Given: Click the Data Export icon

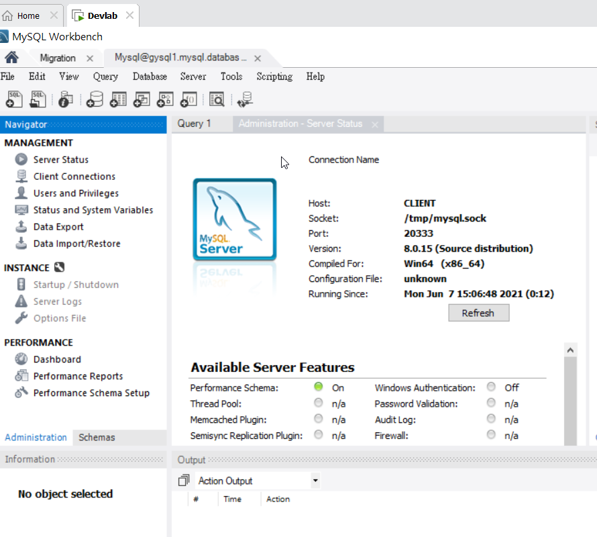Looking at the screenshot, I should pos(21,226).
